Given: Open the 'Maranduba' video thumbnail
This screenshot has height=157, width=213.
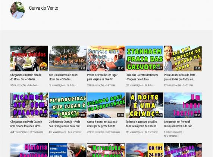Looking at the screenshot, I should point(106,150).
